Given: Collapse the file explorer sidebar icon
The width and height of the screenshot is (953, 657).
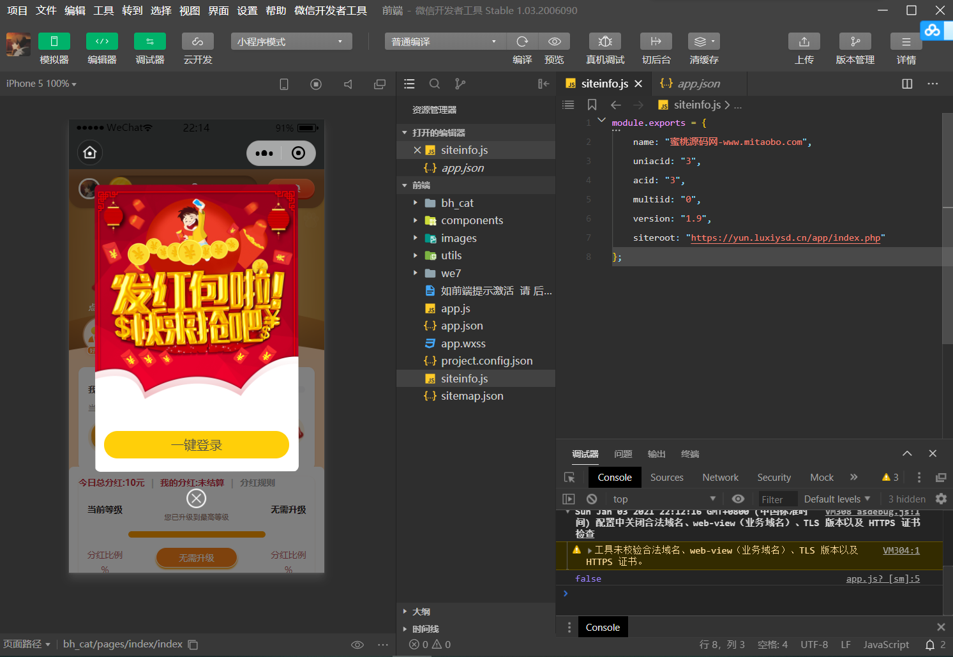Looking at the screenshot, I should pos(543,84).
